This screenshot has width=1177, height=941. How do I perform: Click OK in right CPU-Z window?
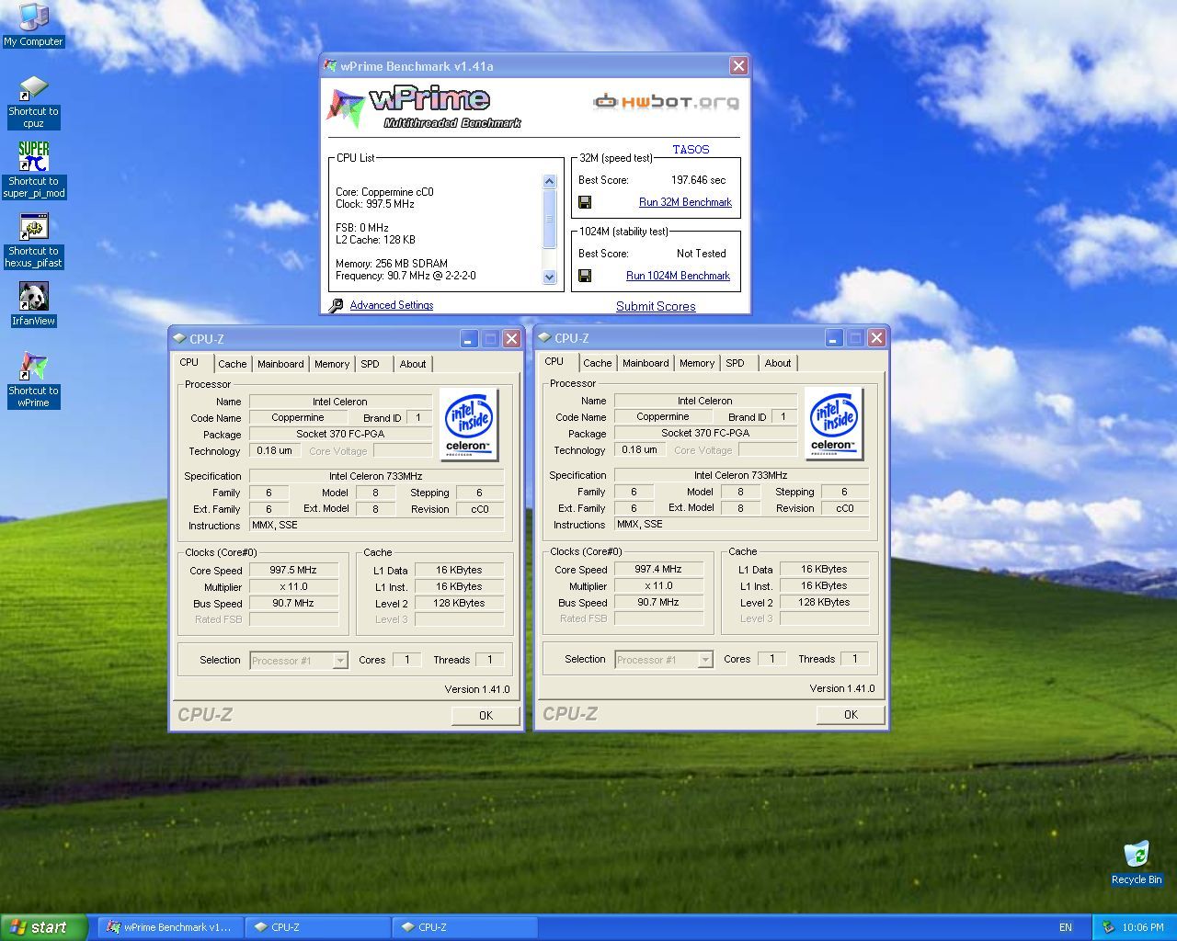851,714
